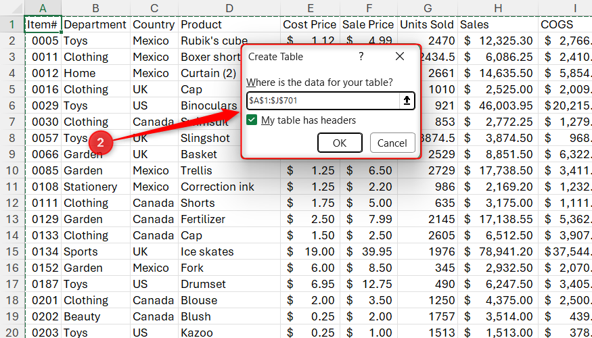Click the Ice skates product cell
Viewport: 592px width, 338px height.
229,251
